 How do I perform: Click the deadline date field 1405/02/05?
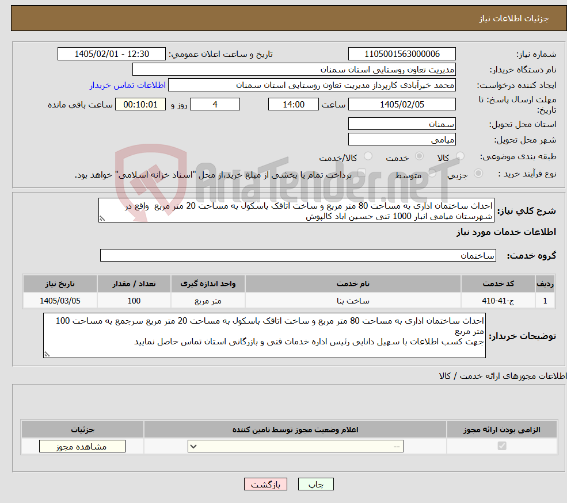pyautogui.click(x=402, y=105)
